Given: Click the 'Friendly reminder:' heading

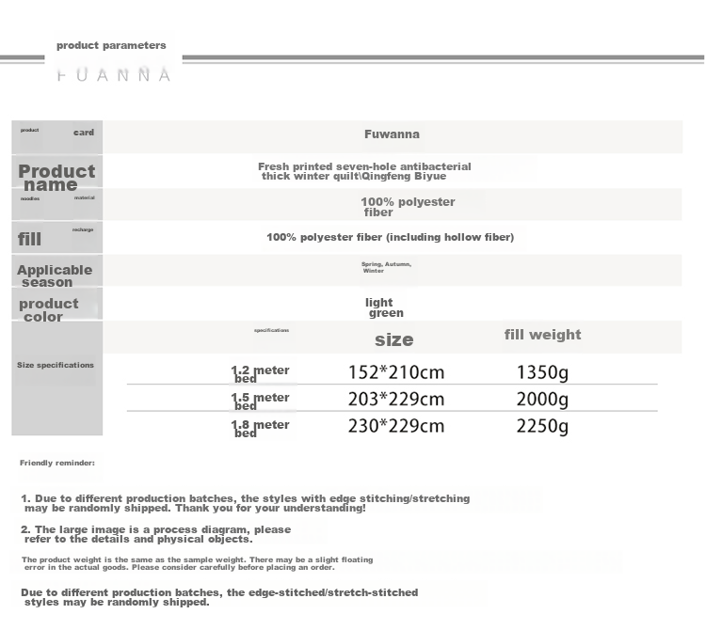Looking at the screenshot, I should 57,463.
